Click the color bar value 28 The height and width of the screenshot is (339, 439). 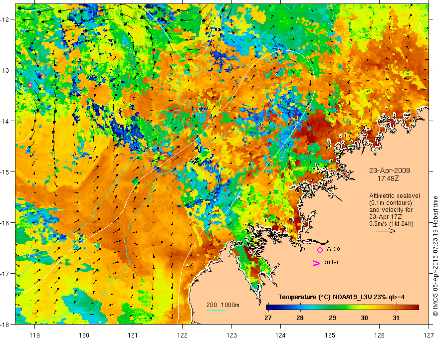(300, 318)
